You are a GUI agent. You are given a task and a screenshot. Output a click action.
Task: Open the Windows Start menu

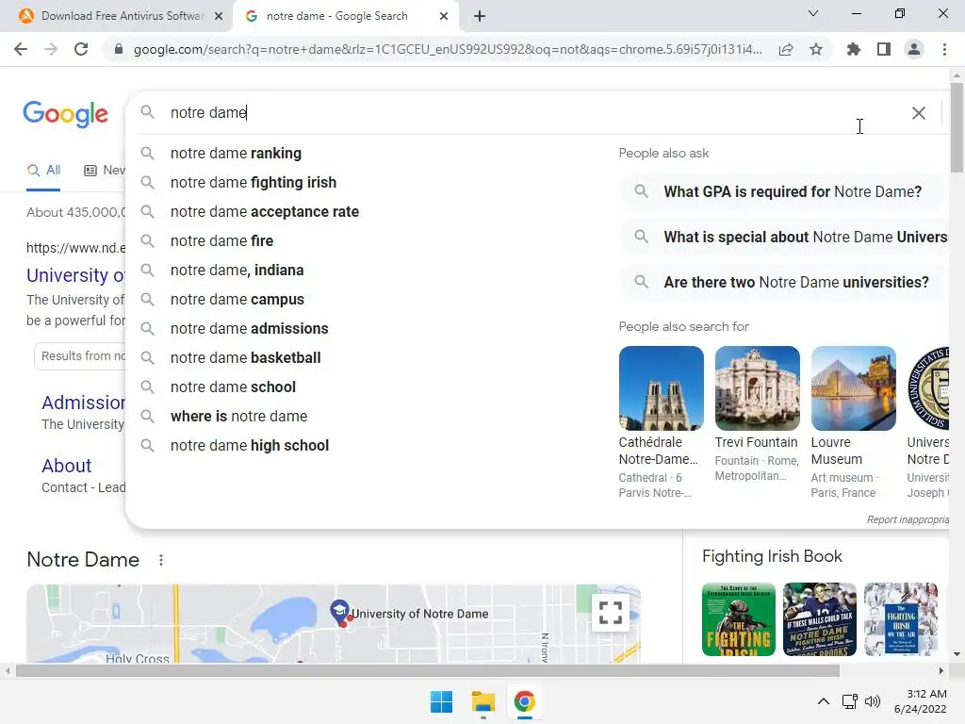pos(441,701)
